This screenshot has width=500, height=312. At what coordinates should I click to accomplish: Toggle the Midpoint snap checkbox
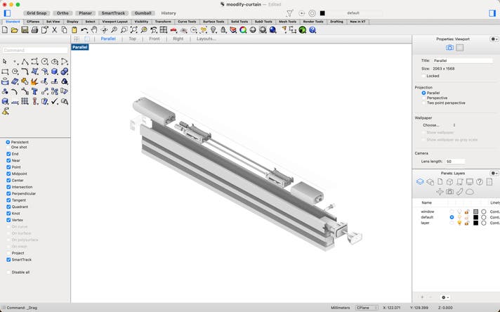[x=8, y=174]
